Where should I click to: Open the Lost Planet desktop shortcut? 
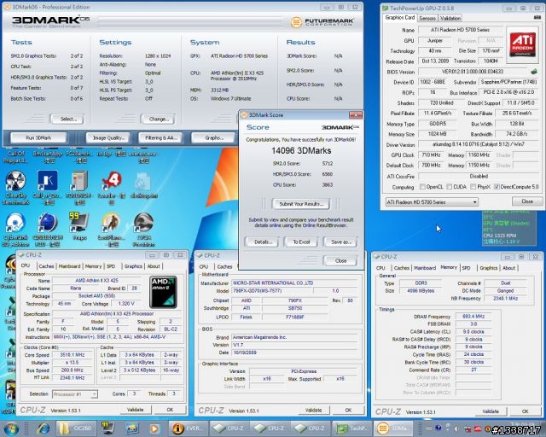point(112,223)
